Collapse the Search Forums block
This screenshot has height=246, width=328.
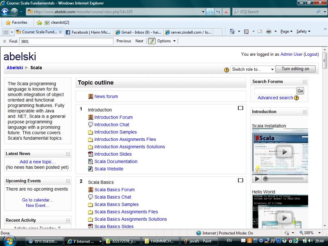[x=305, y=82]
